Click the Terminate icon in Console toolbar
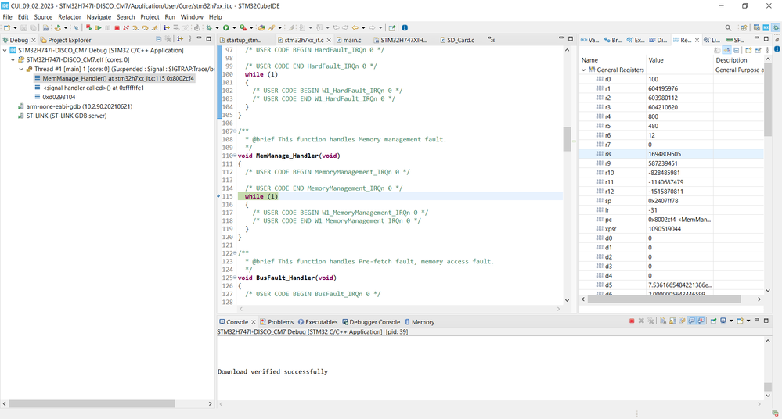The height and width of the screenshot is (419, 782). coord(632,321)
